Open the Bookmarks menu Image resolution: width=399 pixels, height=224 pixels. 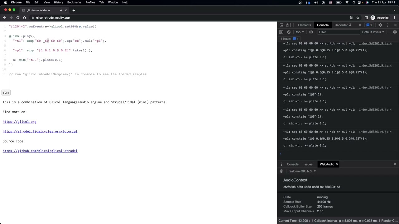pos(74,2)
